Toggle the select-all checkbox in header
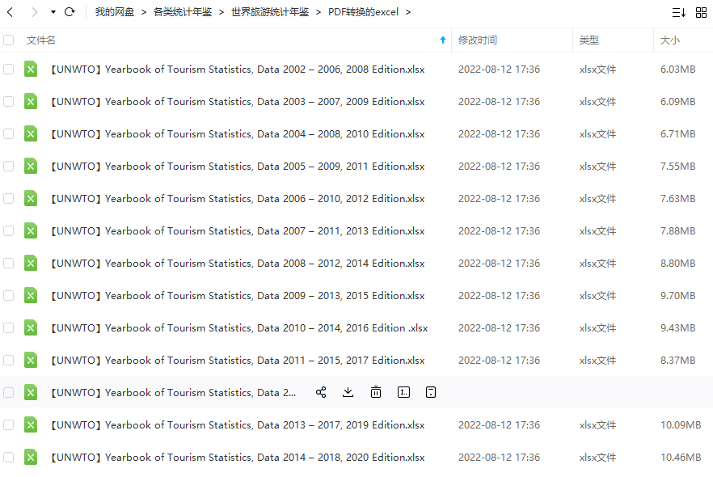The width and height of the screenshot is (713, 477). [x=9, y=40]
